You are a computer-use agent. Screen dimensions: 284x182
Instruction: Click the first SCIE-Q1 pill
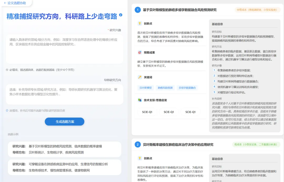tap(147, 112)
